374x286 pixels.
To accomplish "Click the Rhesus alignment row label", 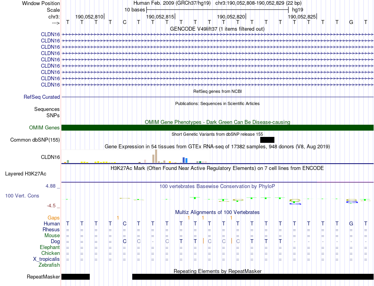I will click(51, 229).
